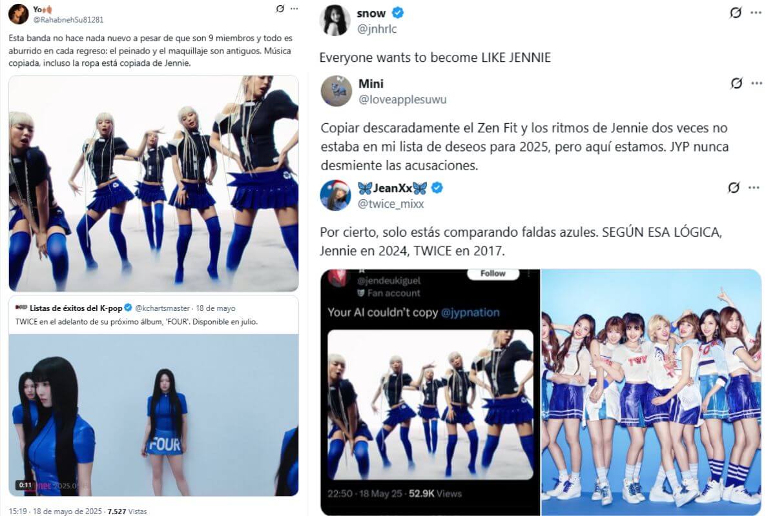Screen dimensions: 775x516
Task: Click the Grok icon on the Yo tweet
Action: 279,9
